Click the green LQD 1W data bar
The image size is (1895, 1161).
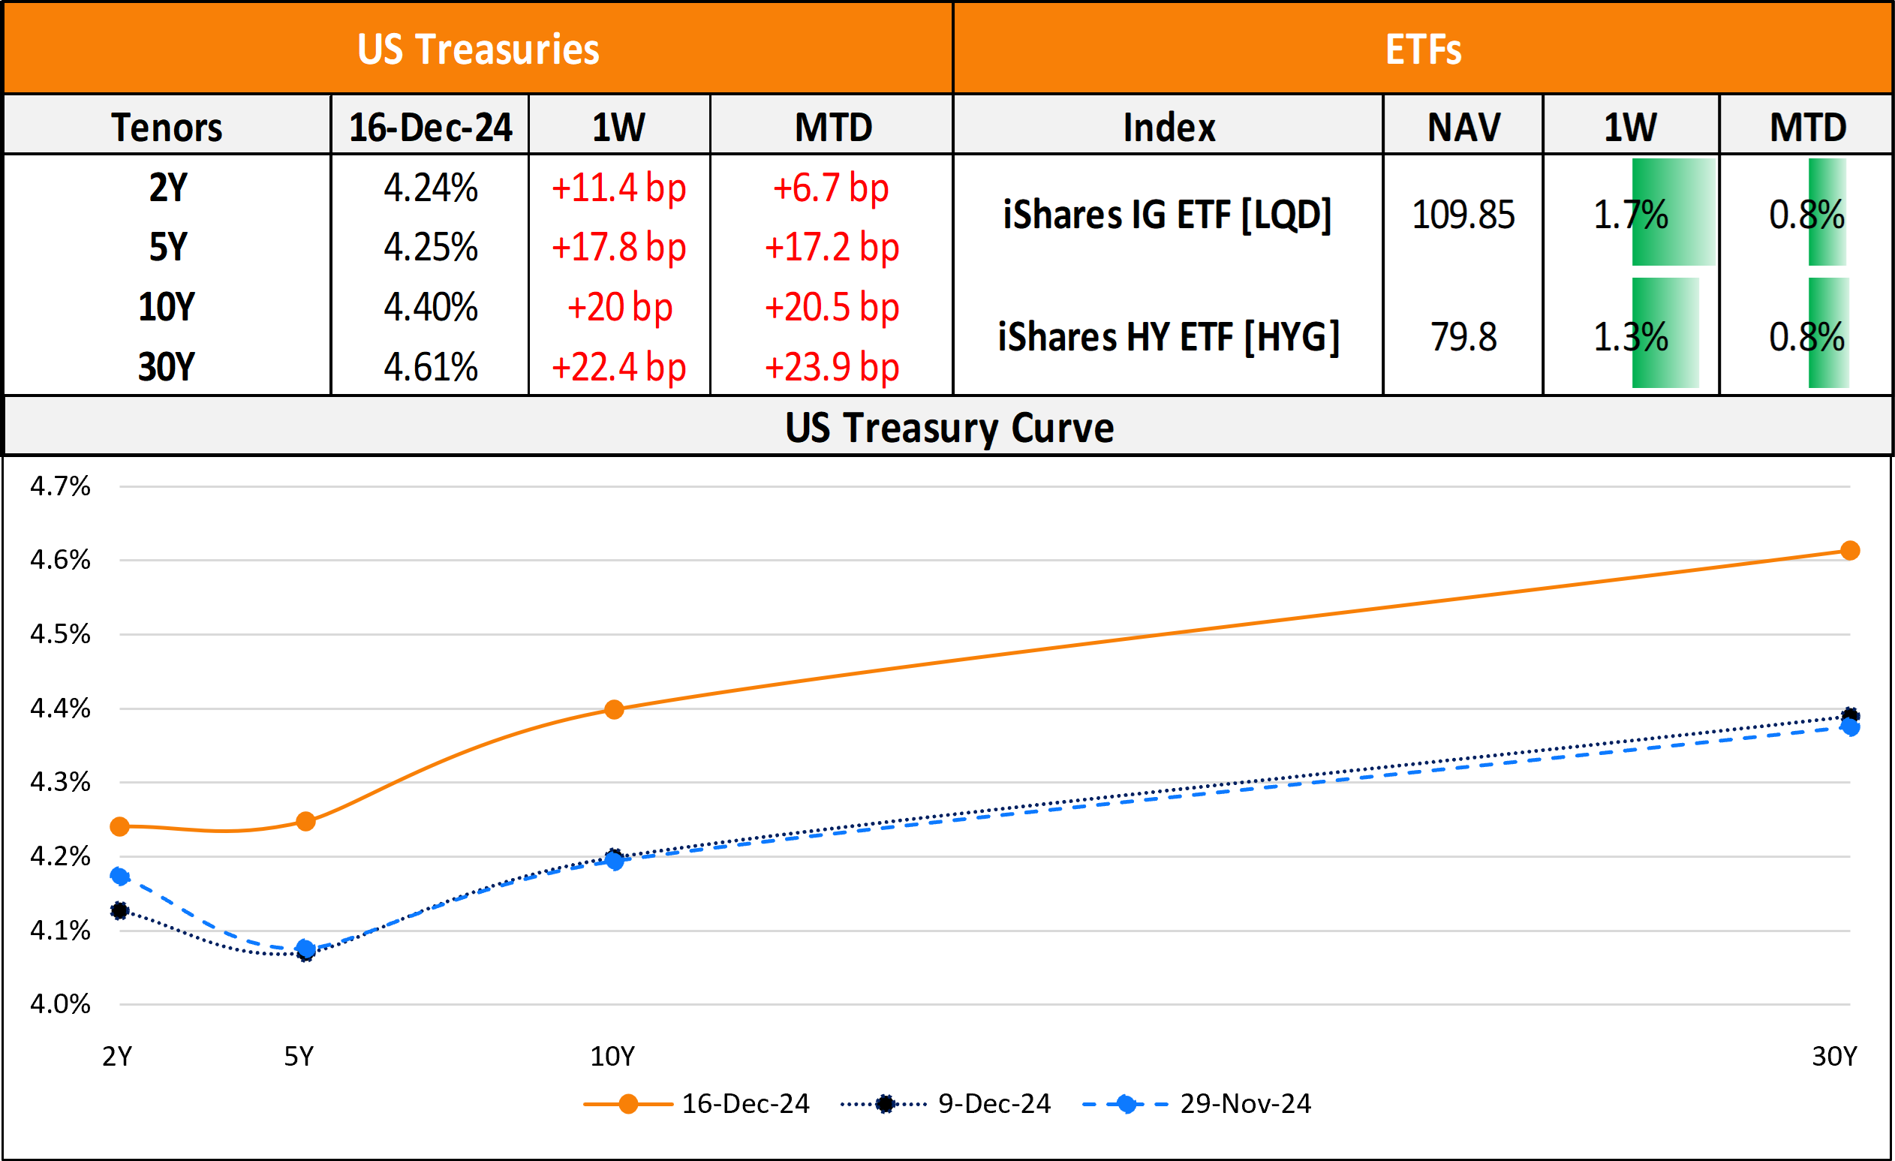(x=1673, y=212)
